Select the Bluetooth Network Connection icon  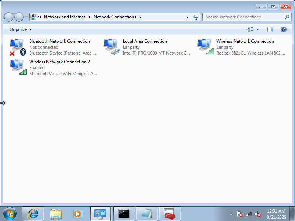pos(17,47)
